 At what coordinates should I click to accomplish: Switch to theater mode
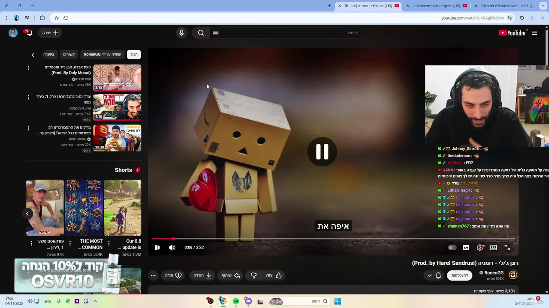[x=494, y=248]
